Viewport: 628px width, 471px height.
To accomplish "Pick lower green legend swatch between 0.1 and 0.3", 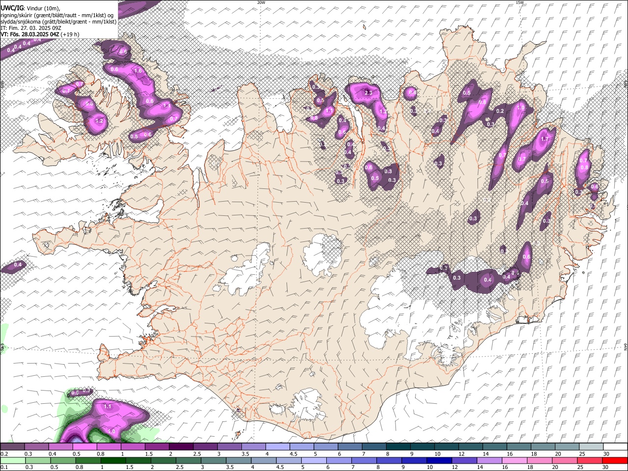I will pyautogui.click(x=12, y=460).
